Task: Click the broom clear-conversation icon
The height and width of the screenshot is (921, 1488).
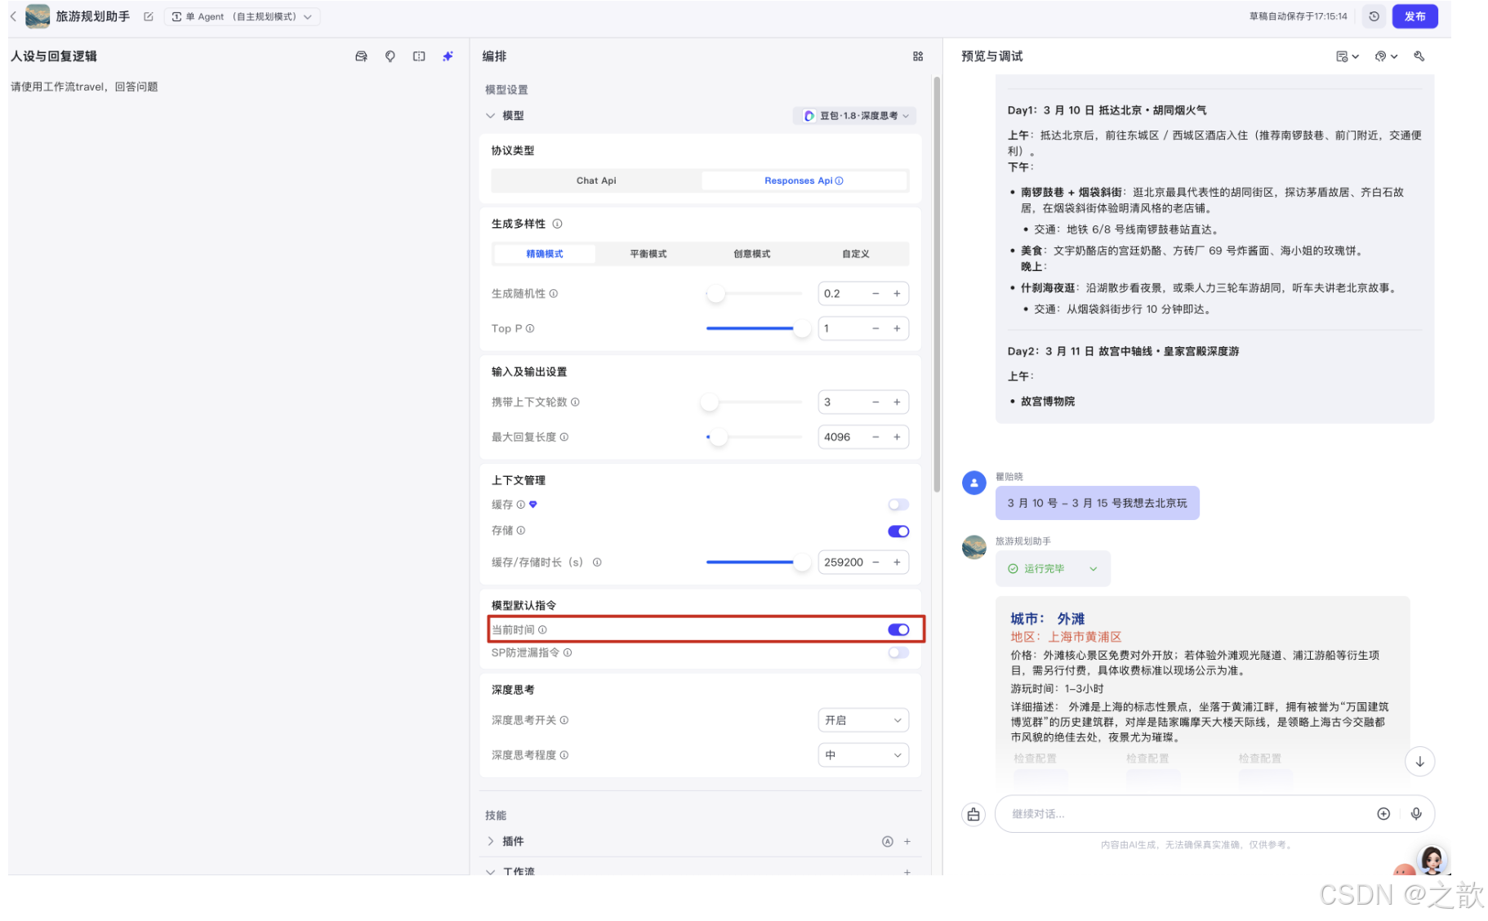Action: [x=973, y=814]
